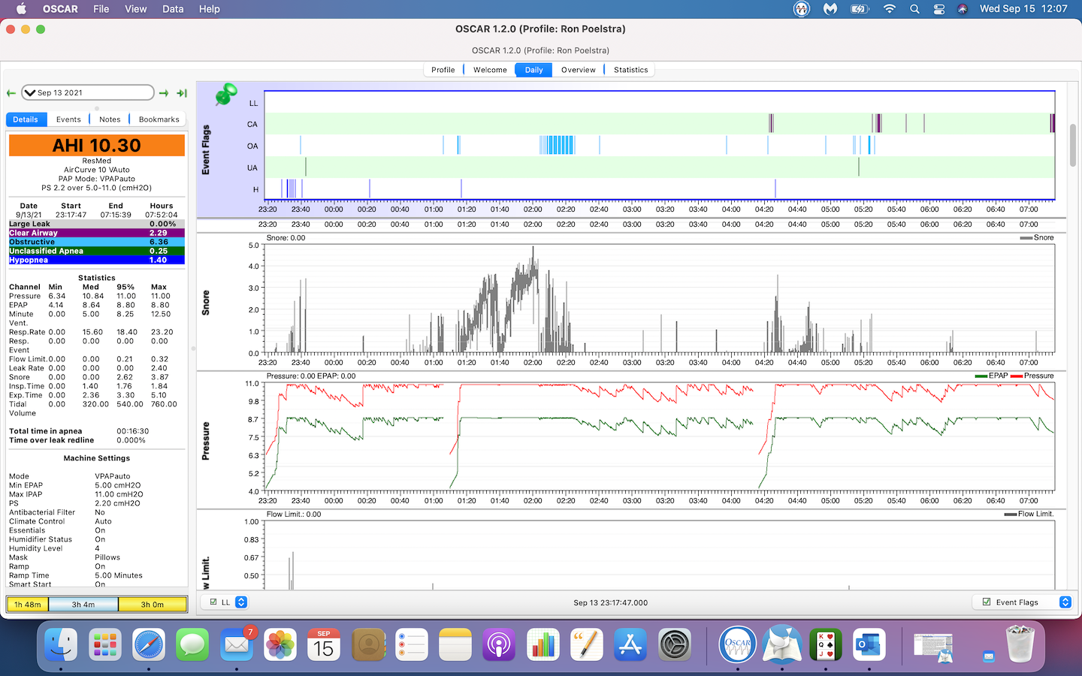Click the Snore graph legend label

point(1037,237)
